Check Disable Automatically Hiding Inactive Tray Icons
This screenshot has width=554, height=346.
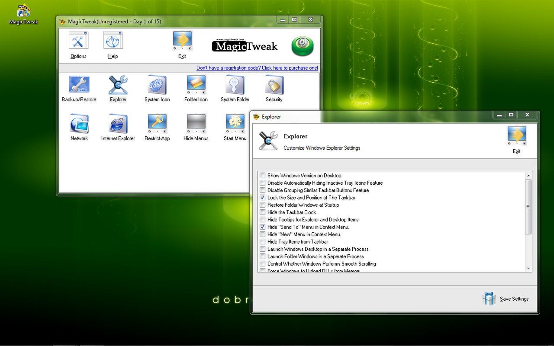262,183
